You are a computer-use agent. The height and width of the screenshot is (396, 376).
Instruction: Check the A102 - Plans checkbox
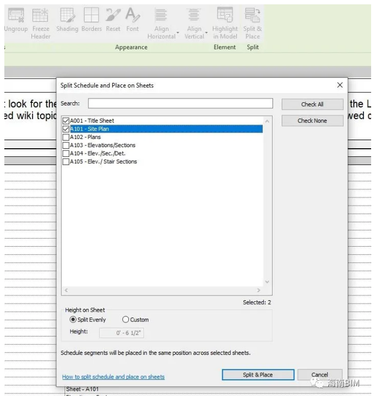(x=66, y=137)
